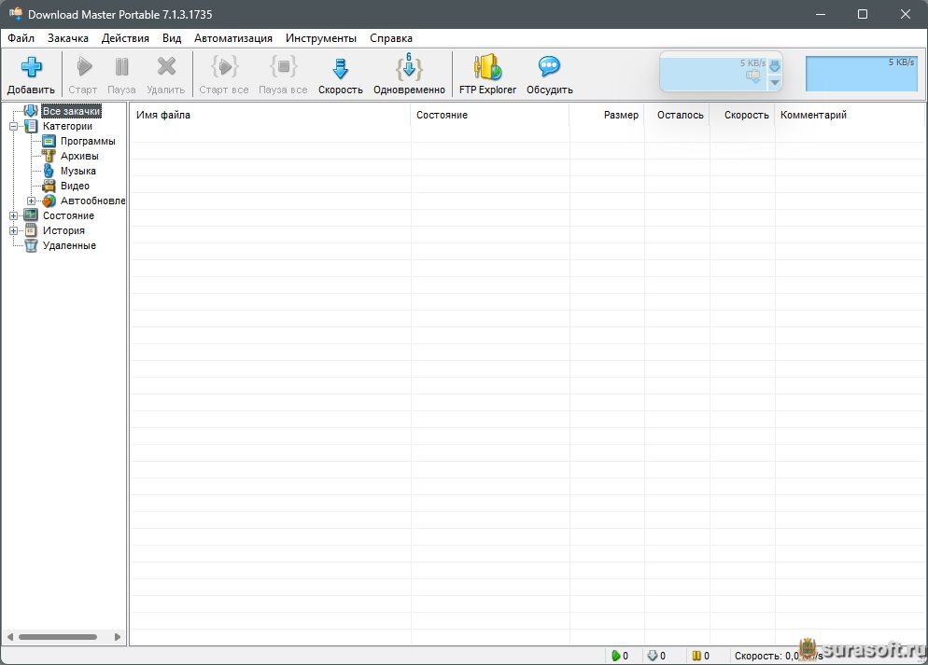Viewport: 928px width, 665px height.
Task: Open the Автоматизация menu
Action: tap(233, 38)
